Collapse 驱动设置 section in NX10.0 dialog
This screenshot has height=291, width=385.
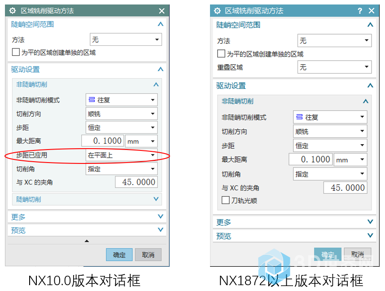[161, 69]
